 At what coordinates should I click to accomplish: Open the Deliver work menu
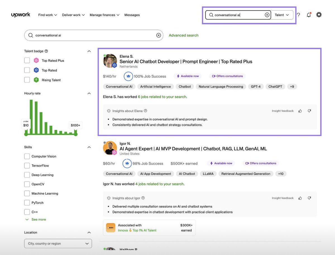[x=73, y=15]
